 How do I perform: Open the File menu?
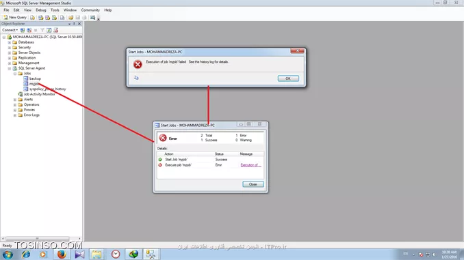(x=6, y=10)
